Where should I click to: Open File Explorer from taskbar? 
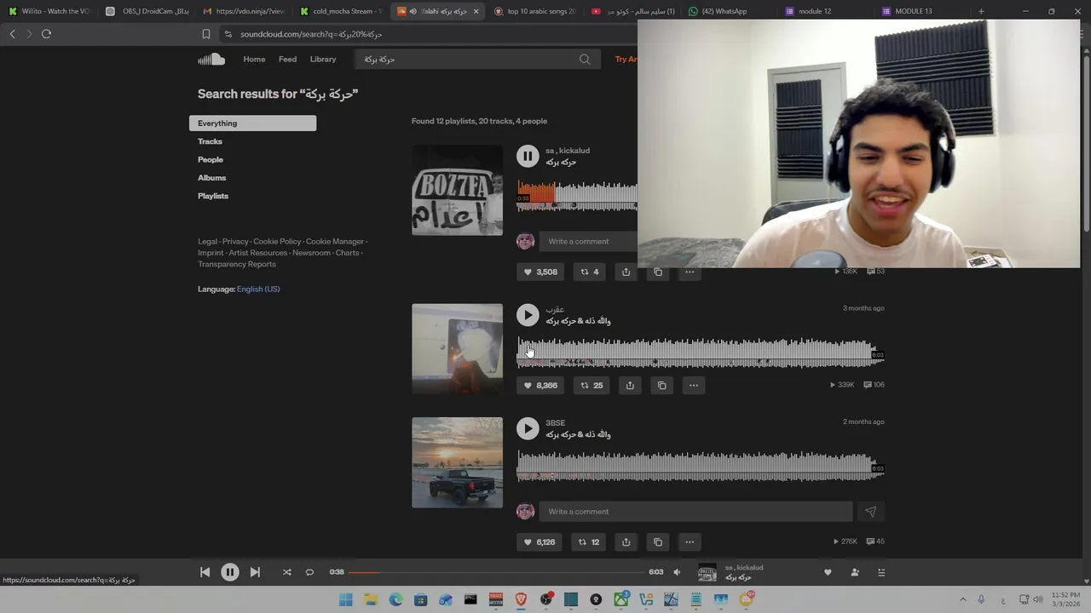371,600
